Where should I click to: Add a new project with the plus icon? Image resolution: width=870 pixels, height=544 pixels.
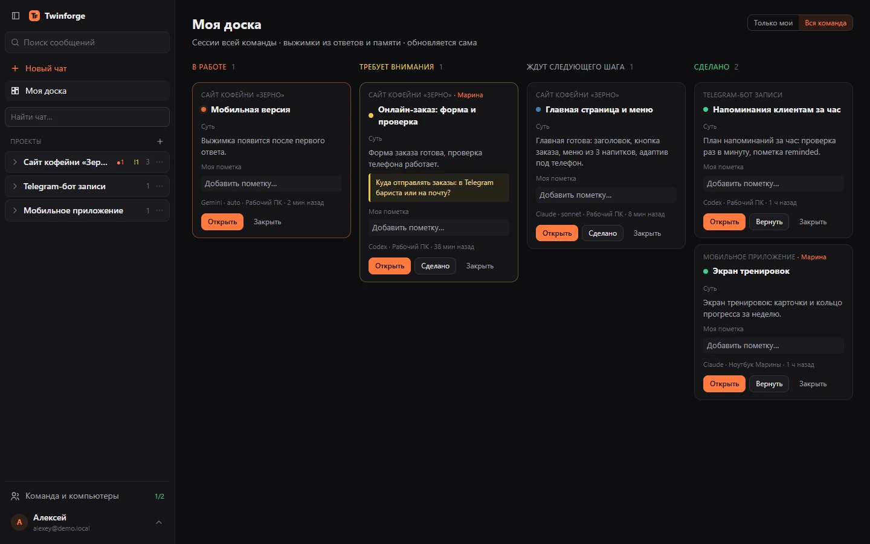(160, 141)
